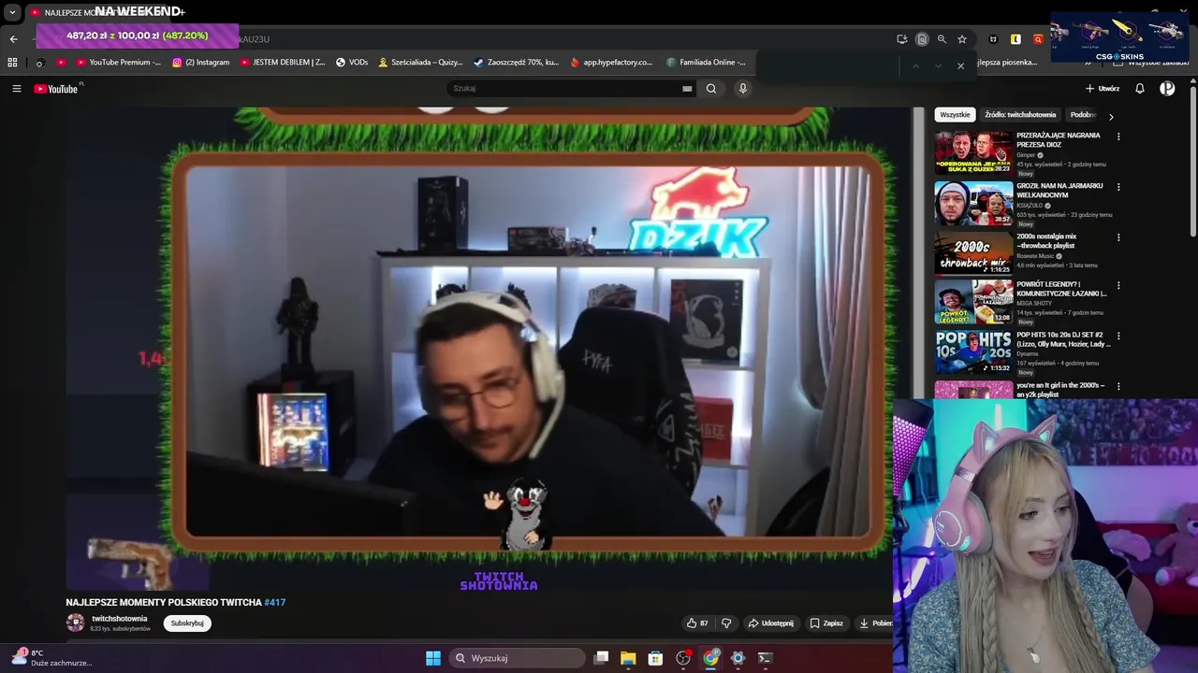Open the cat-face browser extension
This screenshot has height=673, width=1198.
click(993, 39)
